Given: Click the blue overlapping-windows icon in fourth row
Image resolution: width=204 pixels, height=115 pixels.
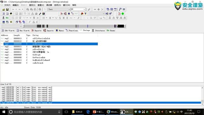Looking at the screenshot, I should tap(24, 22).
